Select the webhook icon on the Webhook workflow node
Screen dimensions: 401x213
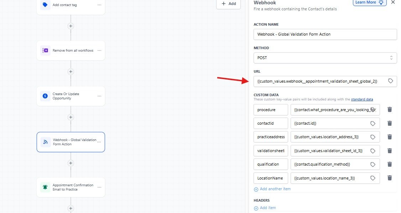pyautogui.click(x=45, y=142)
